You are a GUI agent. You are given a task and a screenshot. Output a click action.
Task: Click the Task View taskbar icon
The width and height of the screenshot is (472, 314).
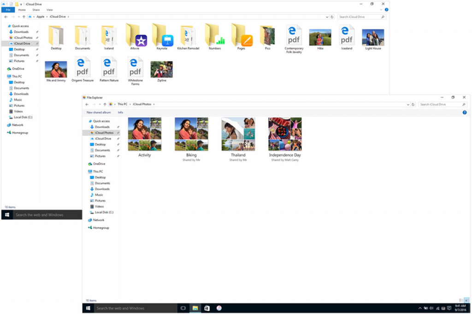(183, 308)
